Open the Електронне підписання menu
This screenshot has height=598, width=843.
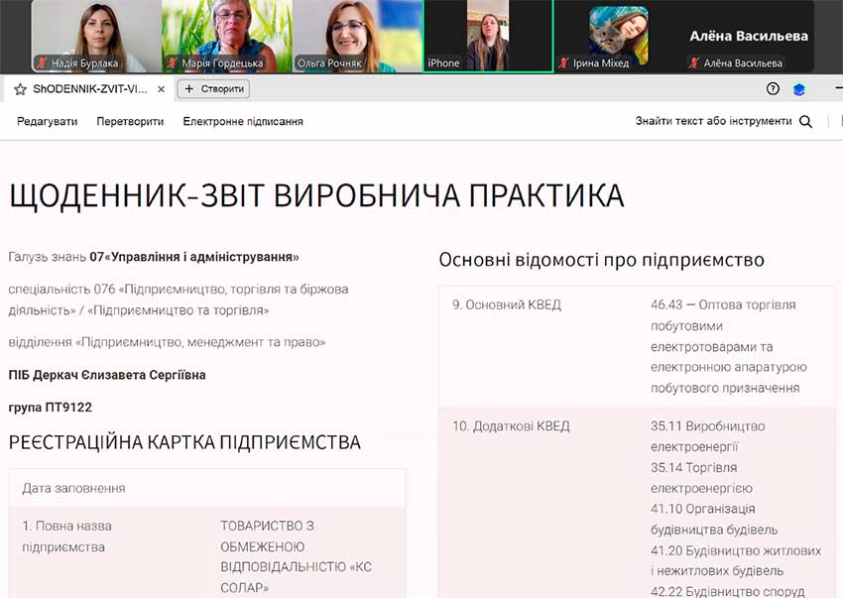pyautogui.click(x=243, y=121)
